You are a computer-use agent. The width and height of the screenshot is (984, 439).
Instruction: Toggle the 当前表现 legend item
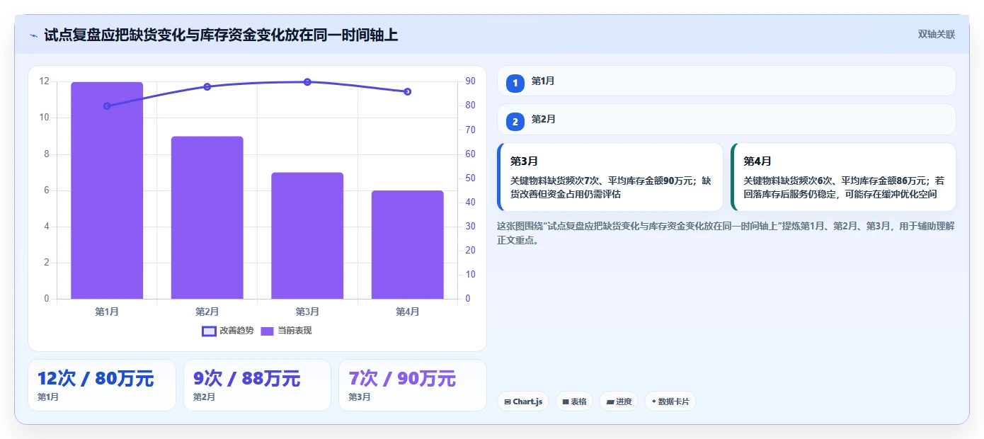click(286, 331)
